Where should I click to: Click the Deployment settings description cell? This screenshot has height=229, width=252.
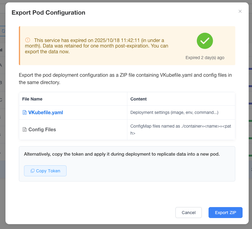point(174,113)
